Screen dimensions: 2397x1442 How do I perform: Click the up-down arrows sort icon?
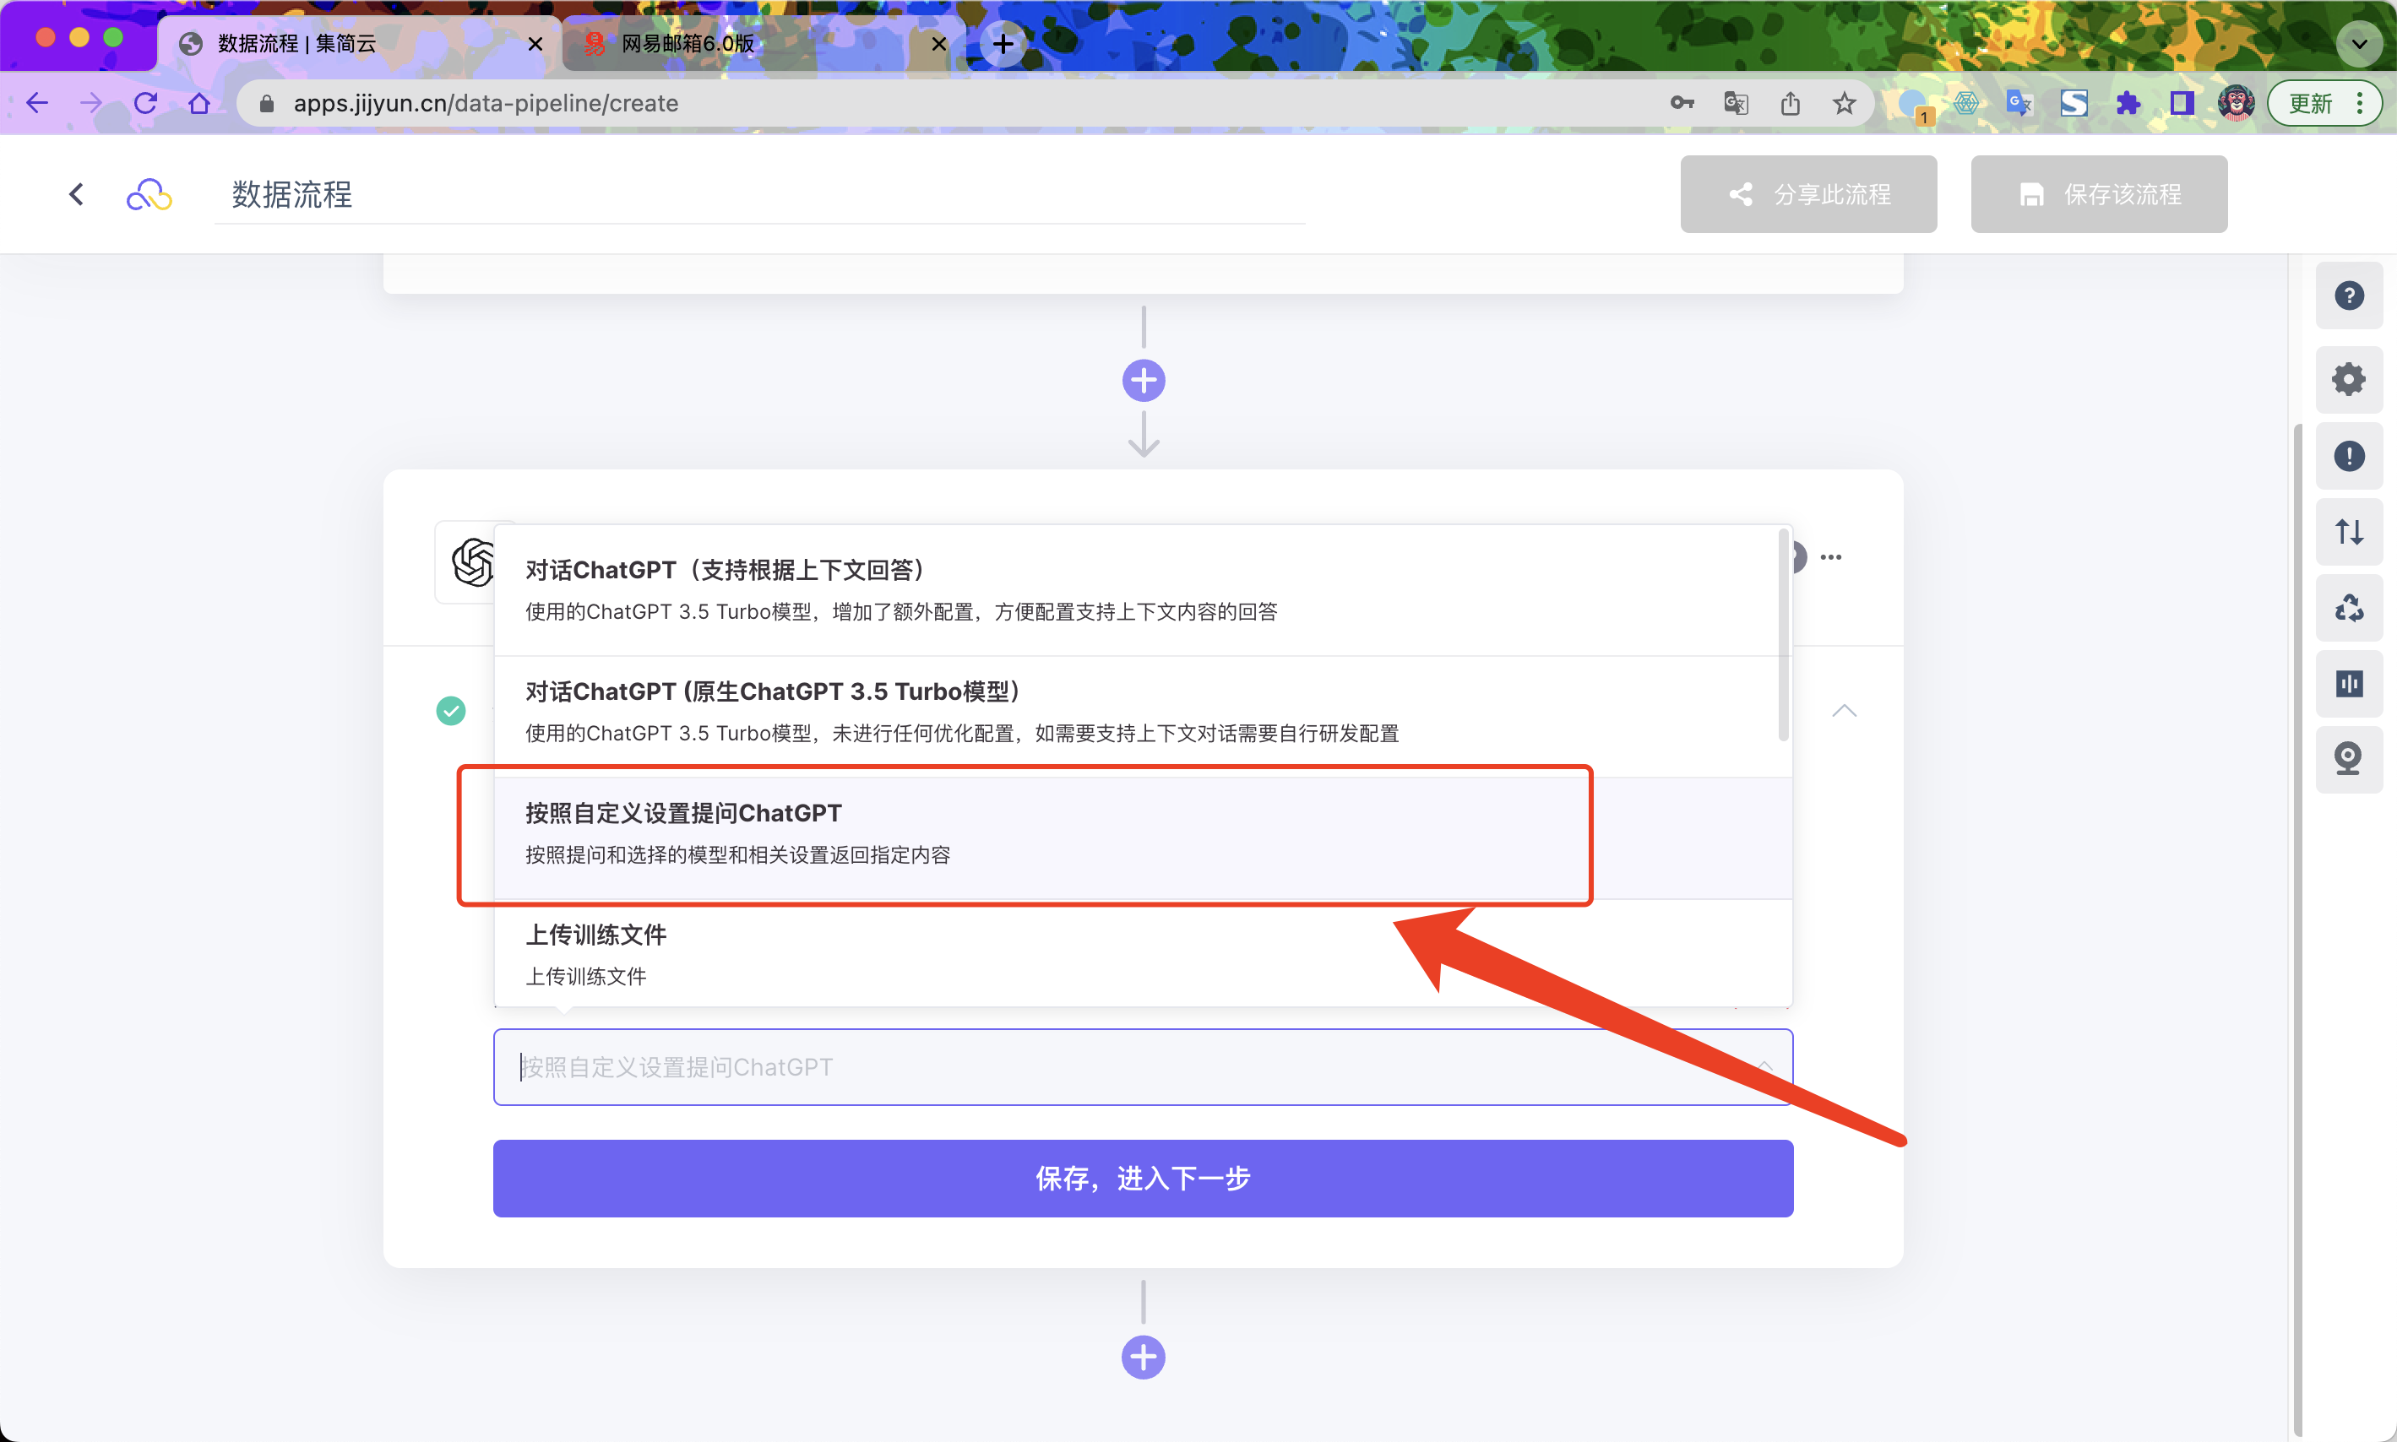pos(2348,532)
